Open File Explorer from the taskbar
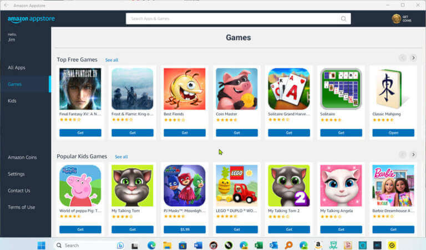 click(x=167, y=246)
